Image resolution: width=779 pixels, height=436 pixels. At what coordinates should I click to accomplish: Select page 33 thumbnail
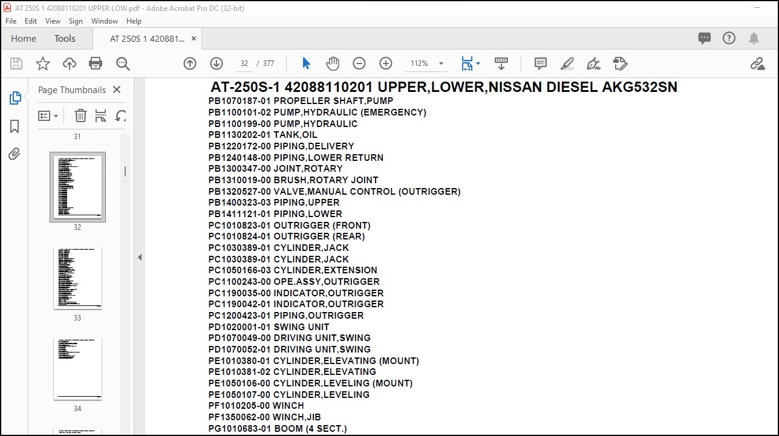(x=77, y=278)
